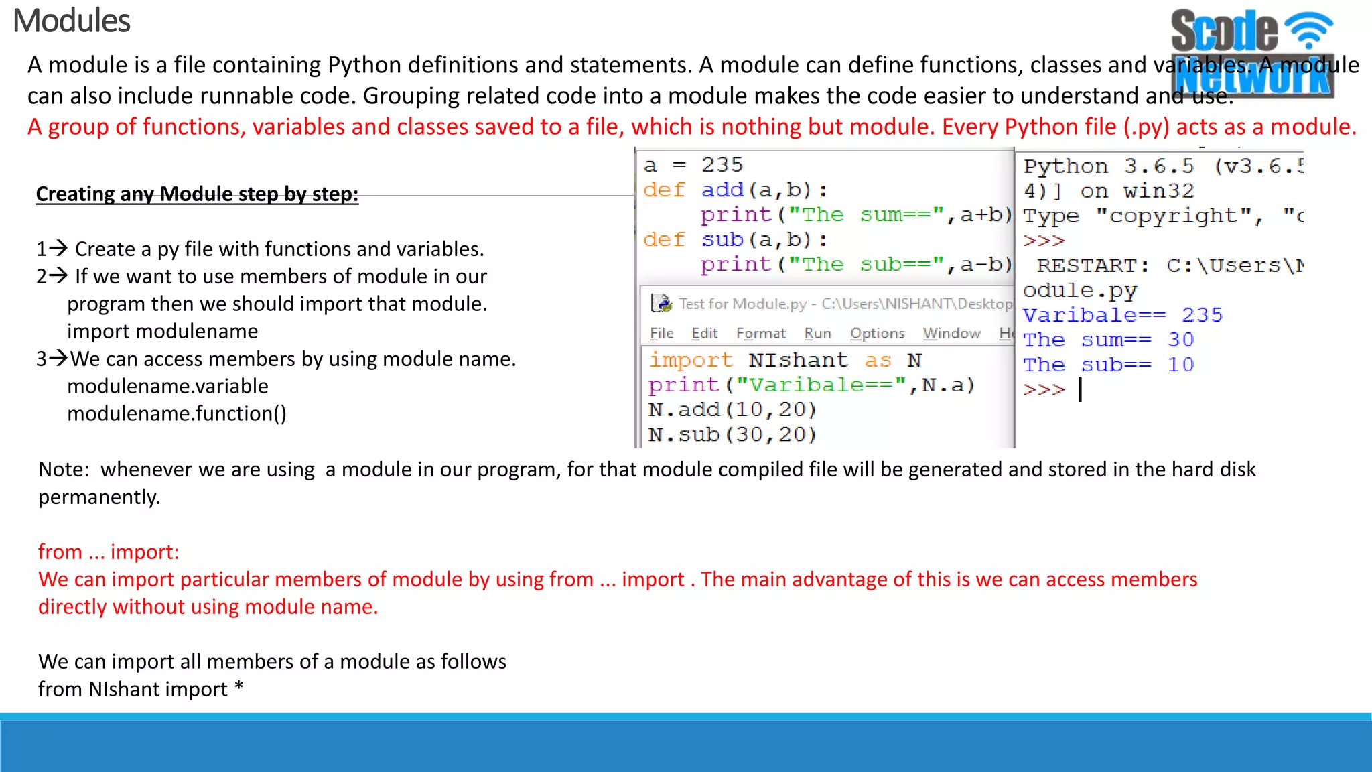Click the print("Varibale==",N.a) code line
This screenshot has height=772, width=1372.
pyautogui.click(x=811, y=385)
